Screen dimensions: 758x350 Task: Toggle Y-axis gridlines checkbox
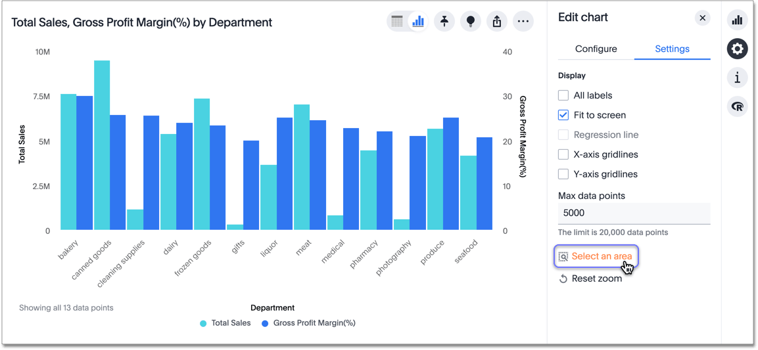point(563,174)
